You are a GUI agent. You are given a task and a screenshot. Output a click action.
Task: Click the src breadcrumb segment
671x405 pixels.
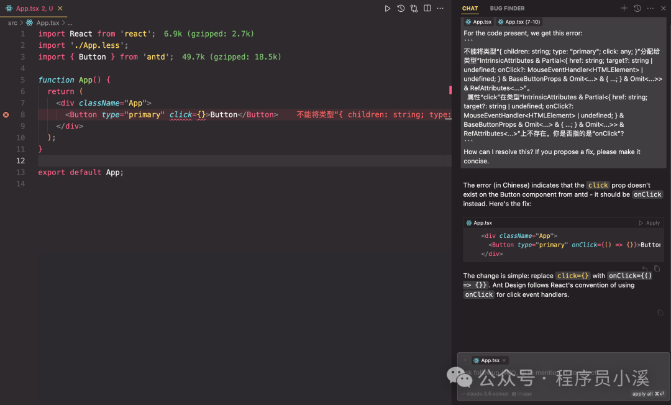13,22
